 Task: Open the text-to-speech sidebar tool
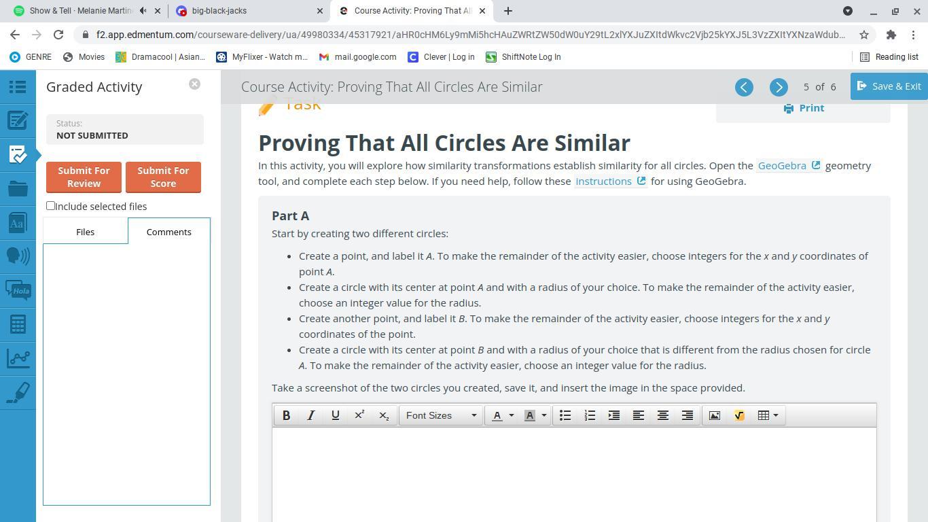click(x=18, y=256)
